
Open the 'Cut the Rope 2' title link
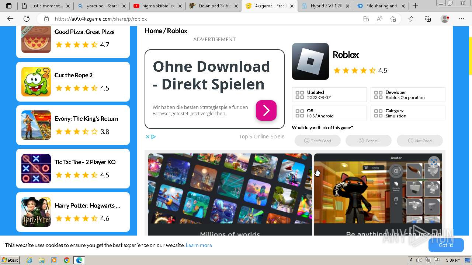[74, 75]
